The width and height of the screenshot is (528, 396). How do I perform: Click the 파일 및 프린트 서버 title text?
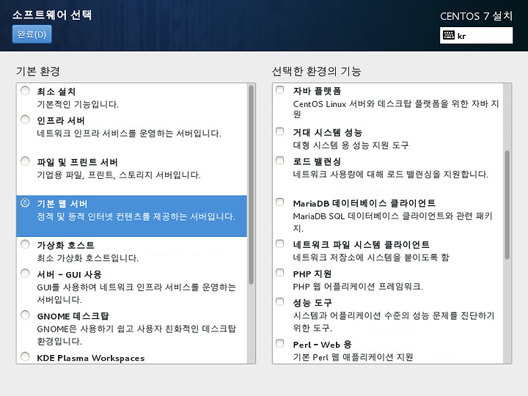[x=78, y=162]
